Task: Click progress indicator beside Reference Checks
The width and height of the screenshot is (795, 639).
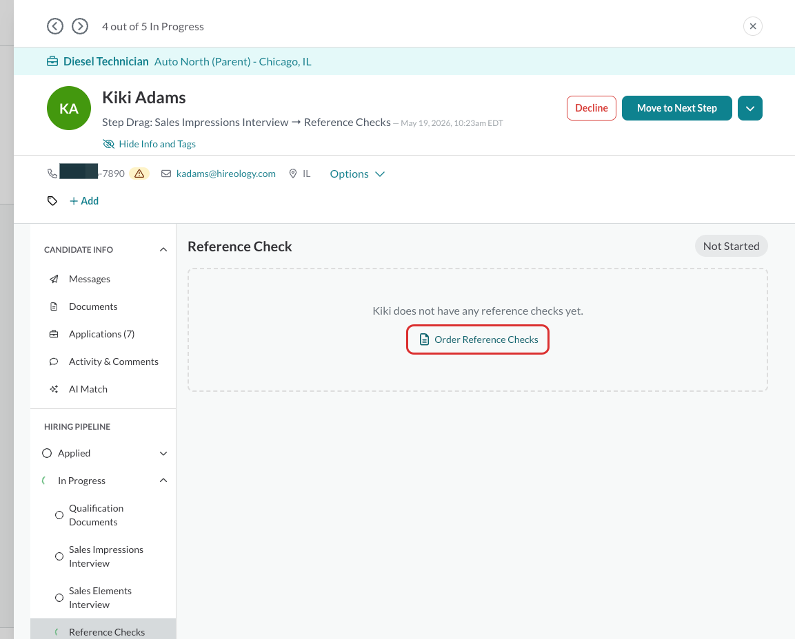Action: tap(57, 632)
